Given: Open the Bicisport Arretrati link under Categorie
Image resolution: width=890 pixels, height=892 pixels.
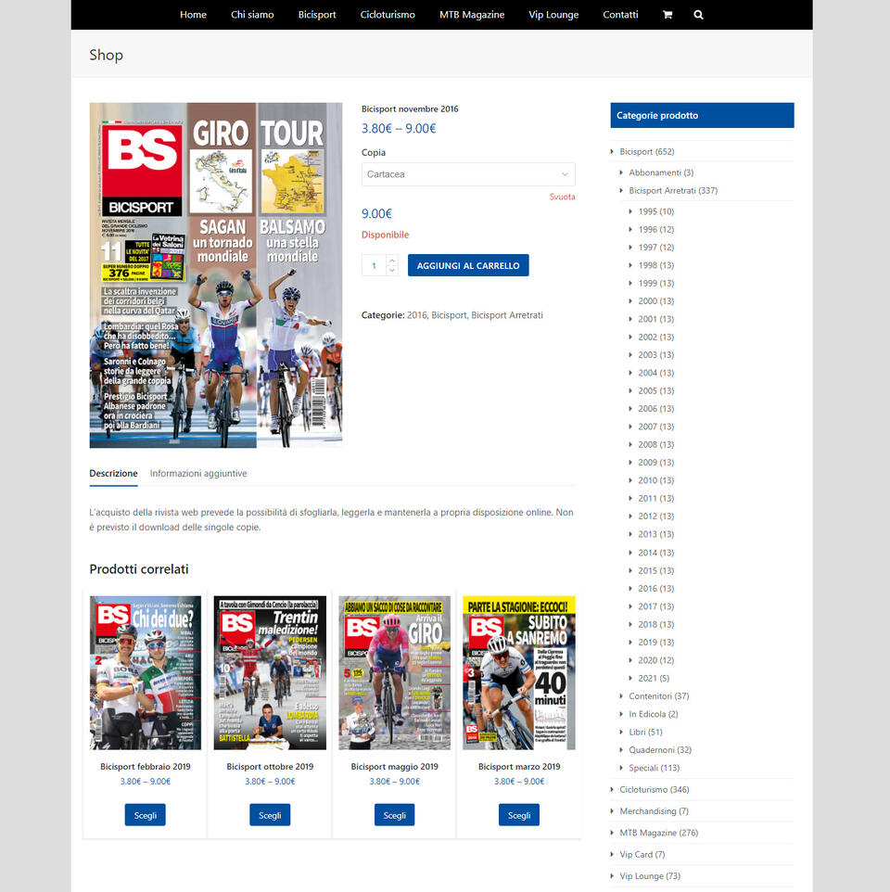Looking at the screenshot, I should (507, 315).
